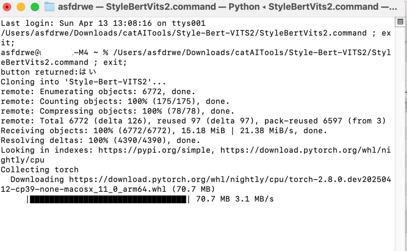Open the https://pypi.org/simple URL
This screenshot has height=251, width=407.
(154, 150)
